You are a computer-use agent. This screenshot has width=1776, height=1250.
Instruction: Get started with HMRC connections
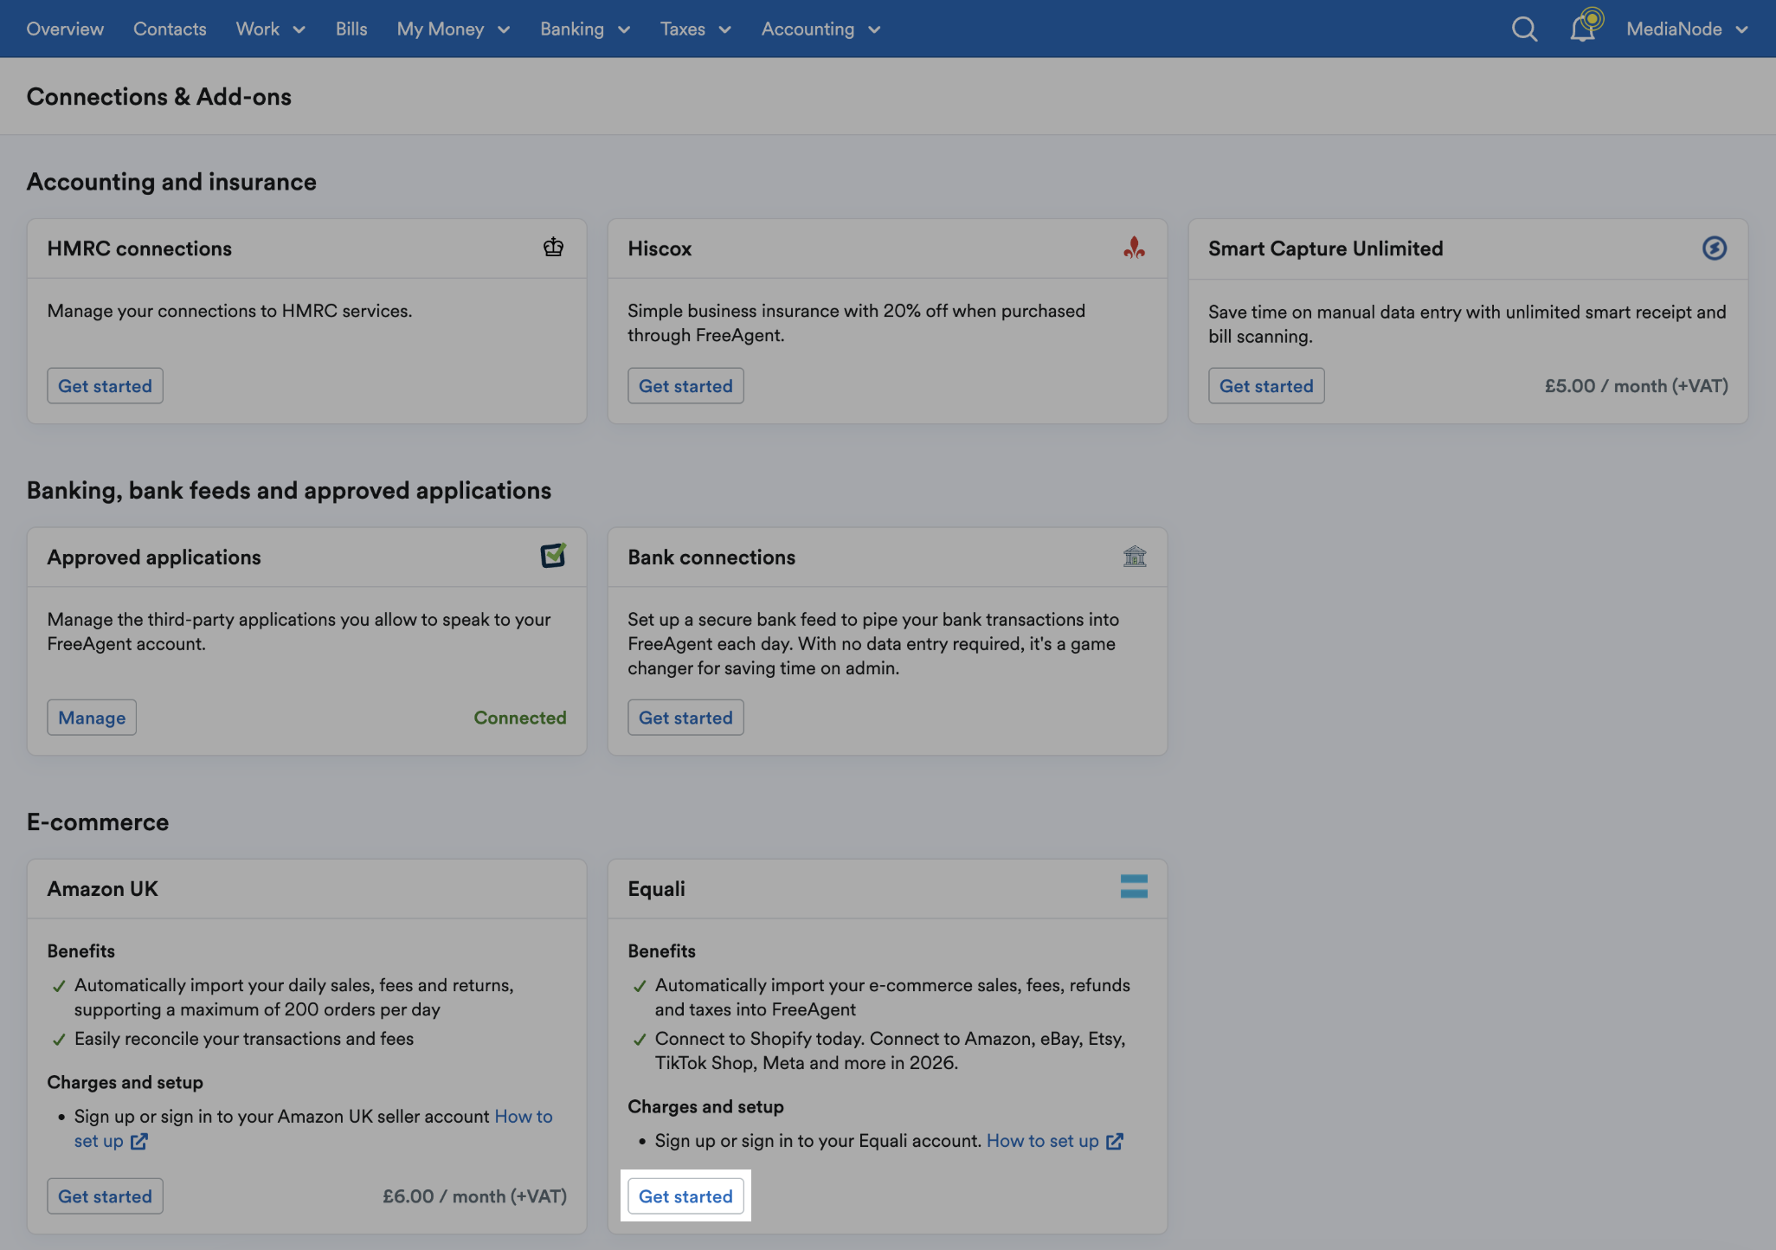point(105,386)
